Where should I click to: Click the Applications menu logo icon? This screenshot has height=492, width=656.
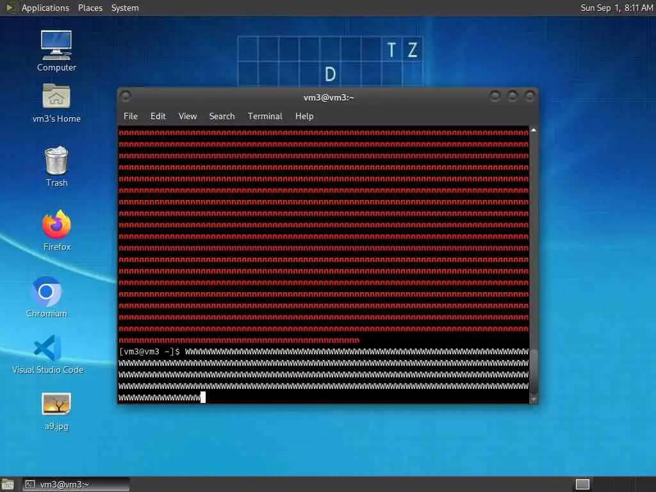tap(12, 8)
